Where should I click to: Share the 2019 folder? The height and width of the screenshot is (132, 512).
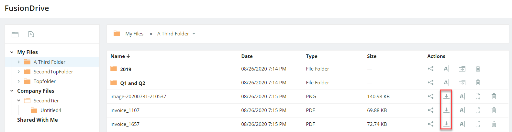tap(430, 69)
